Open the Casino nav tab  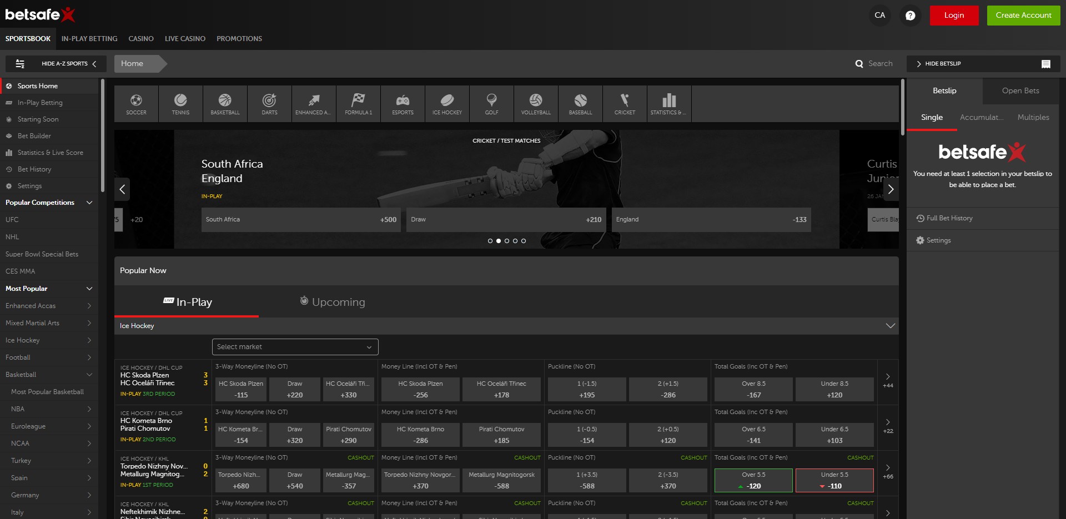141,39
